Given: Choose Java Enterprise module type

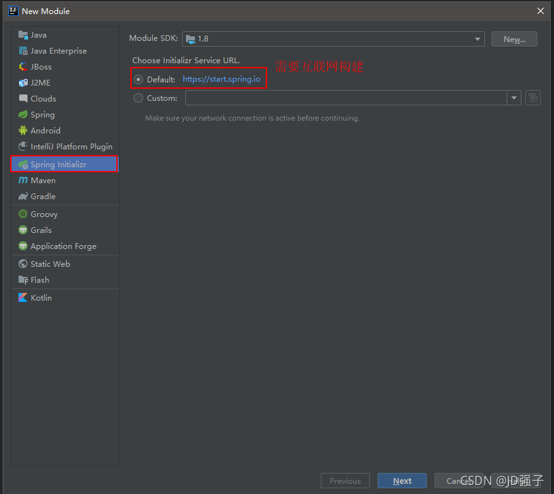Looking at the screenshot, I should click(x=65, y=51).
